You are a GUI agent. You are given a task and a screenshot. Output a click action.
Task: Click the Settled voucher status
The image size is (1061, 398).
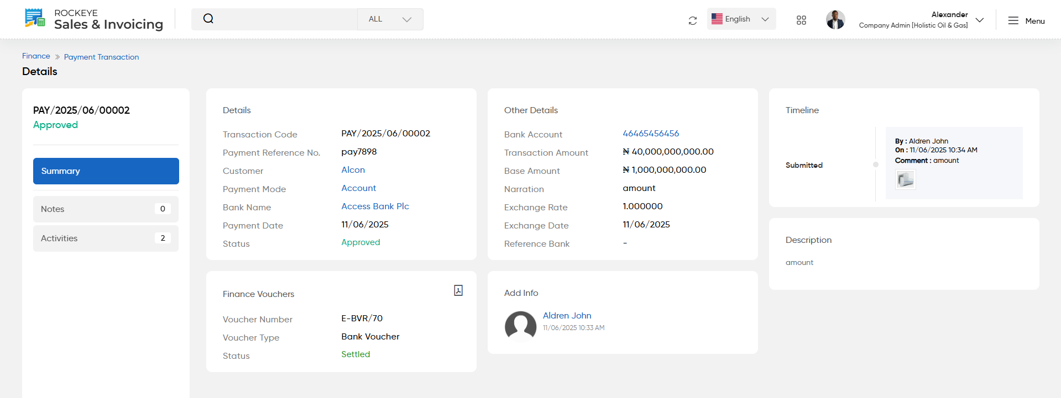click(356, 354)
